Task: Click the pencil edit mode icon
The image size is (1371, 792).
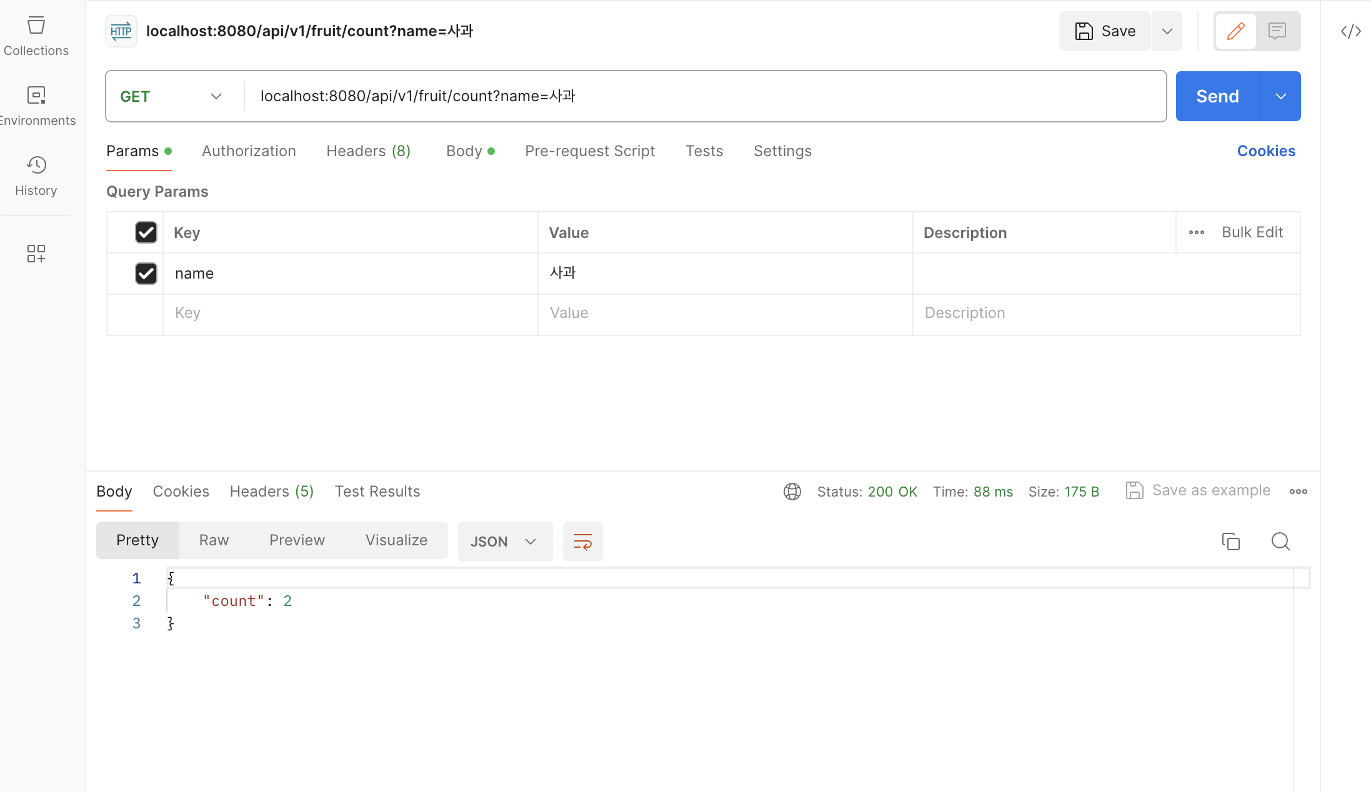Action: [x=1235, y=31]
